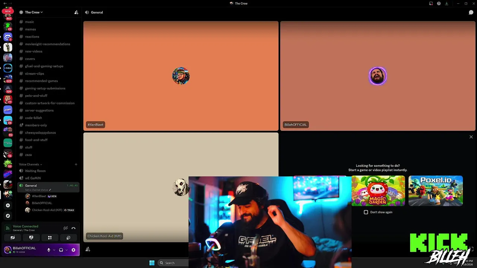This screenshot has width=477, height=268.
Task: Click the Windows taskbar Search box
Action: [173, 263]
